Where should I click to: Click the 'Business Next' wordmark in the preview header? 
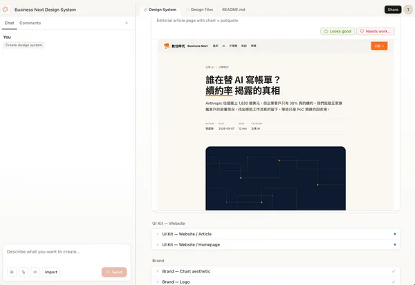pyautogui.click(x=197, y=46)
